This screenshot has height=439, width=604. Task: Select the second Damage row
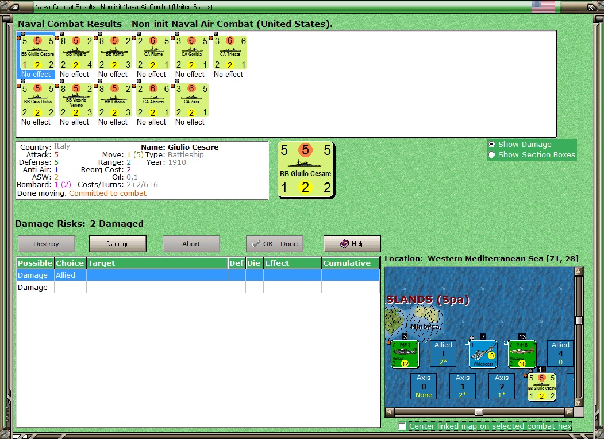click(x=198, y=288)
